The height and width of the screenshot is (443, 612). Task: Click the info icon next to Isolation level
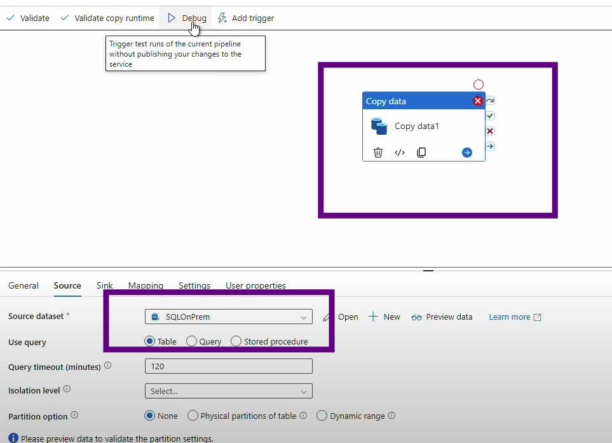pyautogui.click(x=67, y=389)
